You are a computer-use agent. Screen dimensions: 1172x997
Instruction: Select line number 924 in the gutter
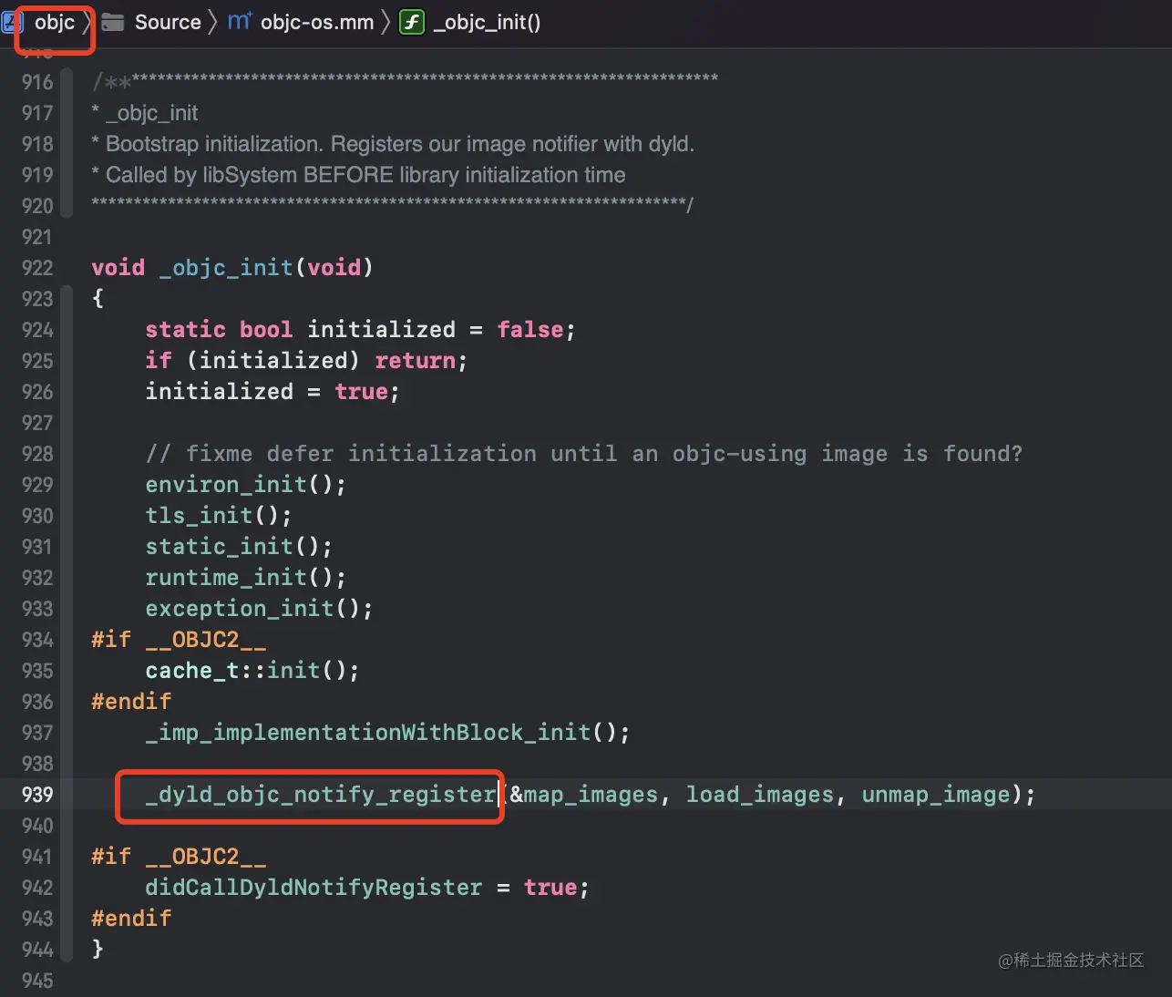point(37,330)
